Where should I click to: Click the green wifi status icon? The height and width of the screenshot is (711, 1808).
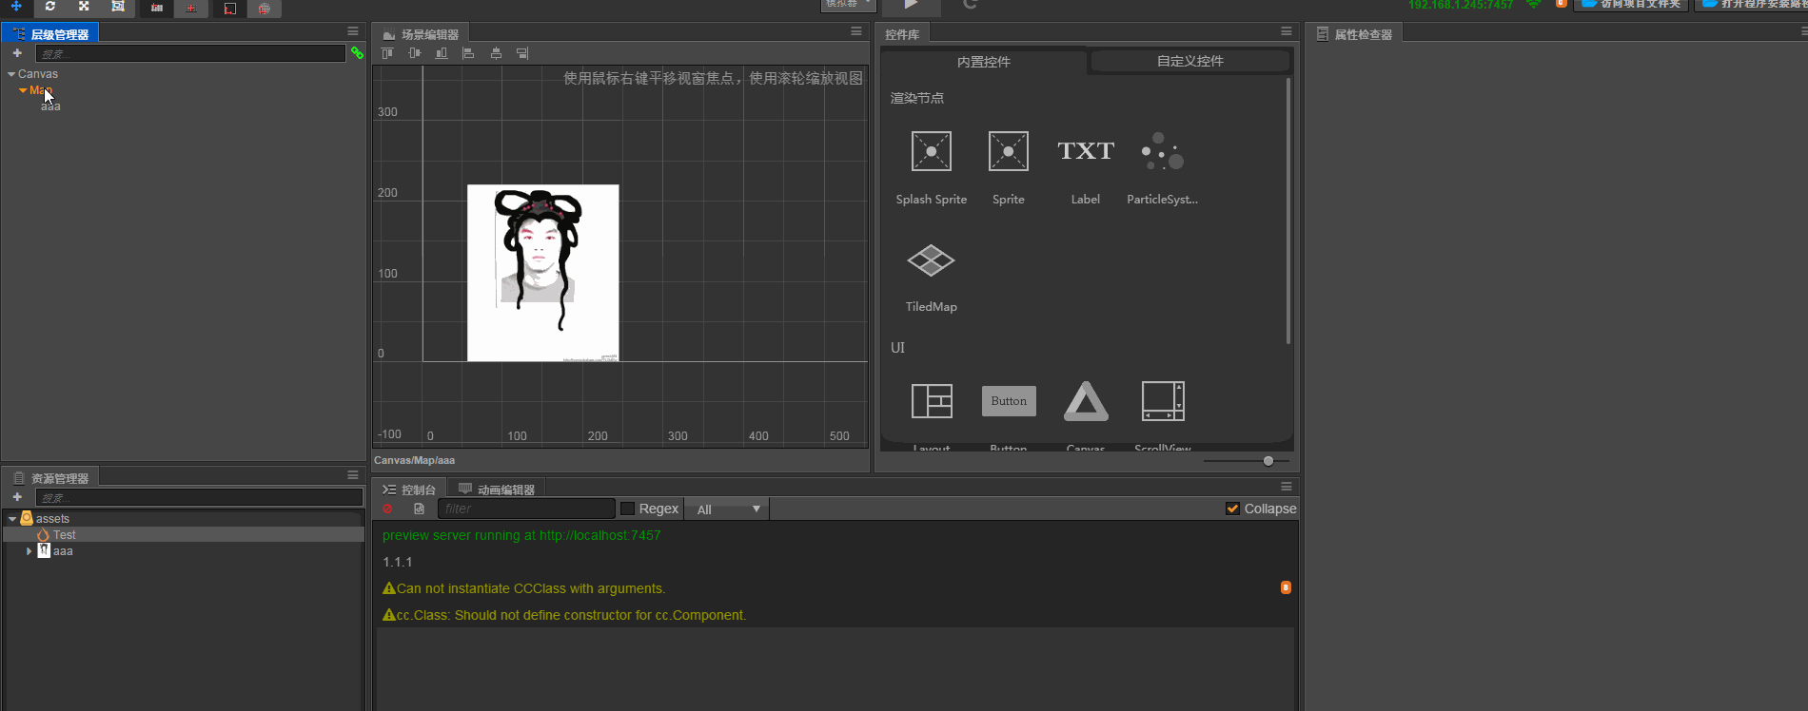click(x=1533, y=5)
